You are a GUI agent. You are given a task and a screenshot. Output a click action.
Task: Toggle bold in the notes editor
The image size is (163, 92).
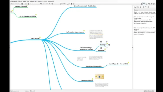coord(138,7)
